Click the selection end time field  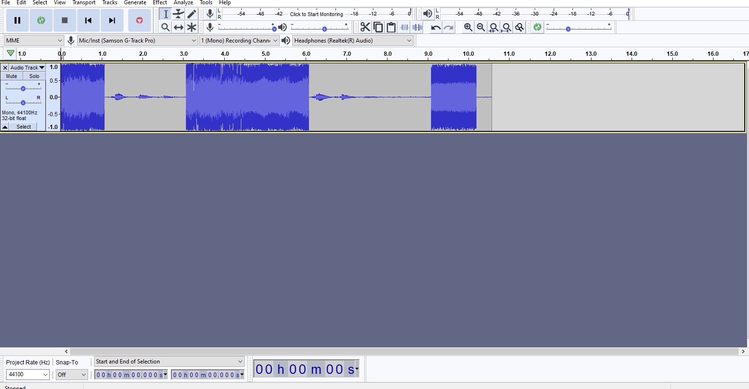pyautogui.click(x=208, y=375)
